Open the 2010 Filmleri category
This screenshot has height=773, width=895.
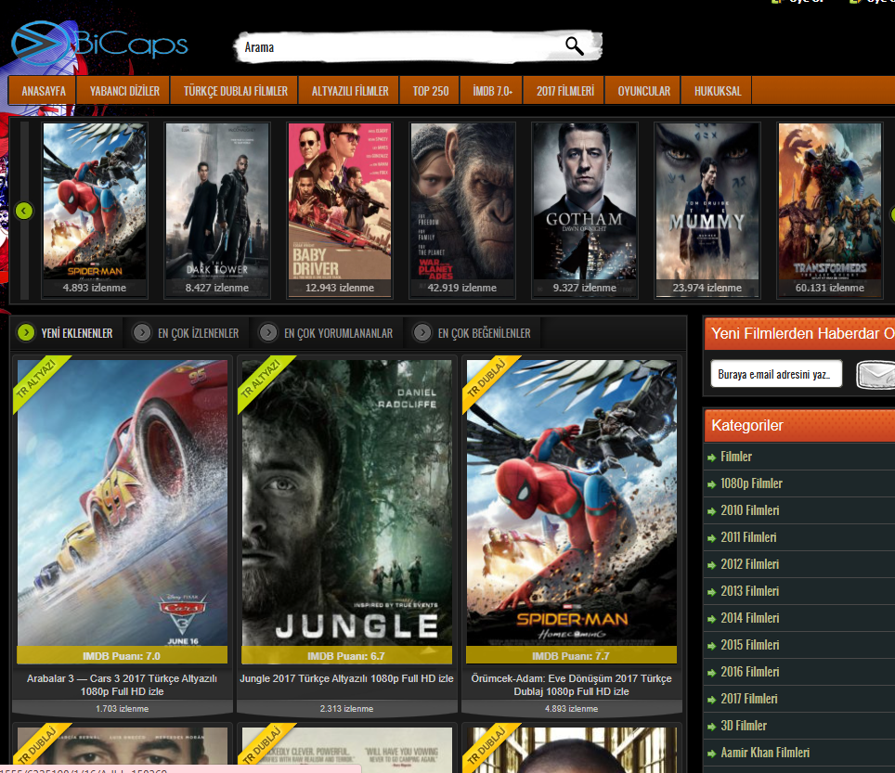point(749,510)
